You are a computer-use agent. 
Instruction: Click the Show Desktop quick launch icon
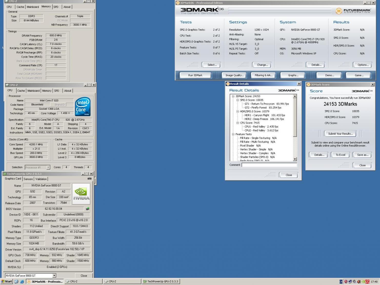point(16,281)
